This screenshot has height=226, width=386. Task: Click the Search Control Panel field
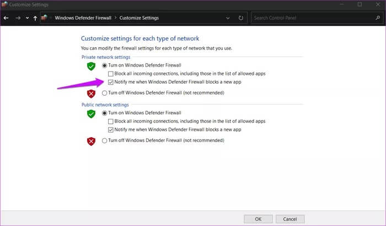click(x=317, y=18)
